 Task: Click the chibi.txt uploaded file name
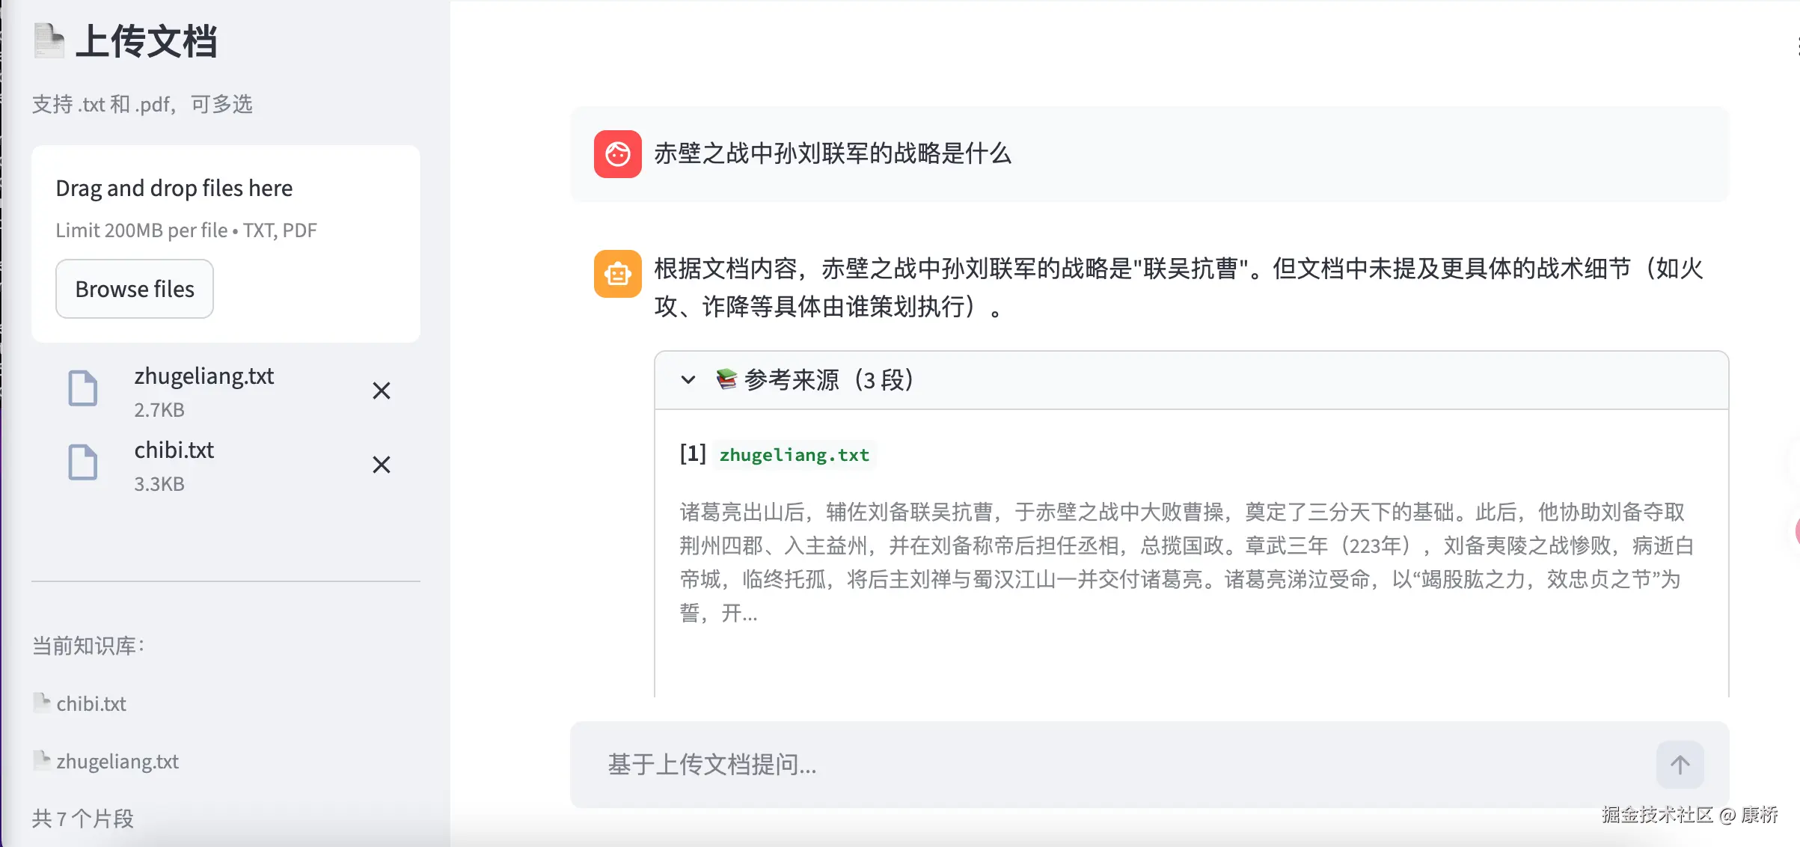coord(174,450)
